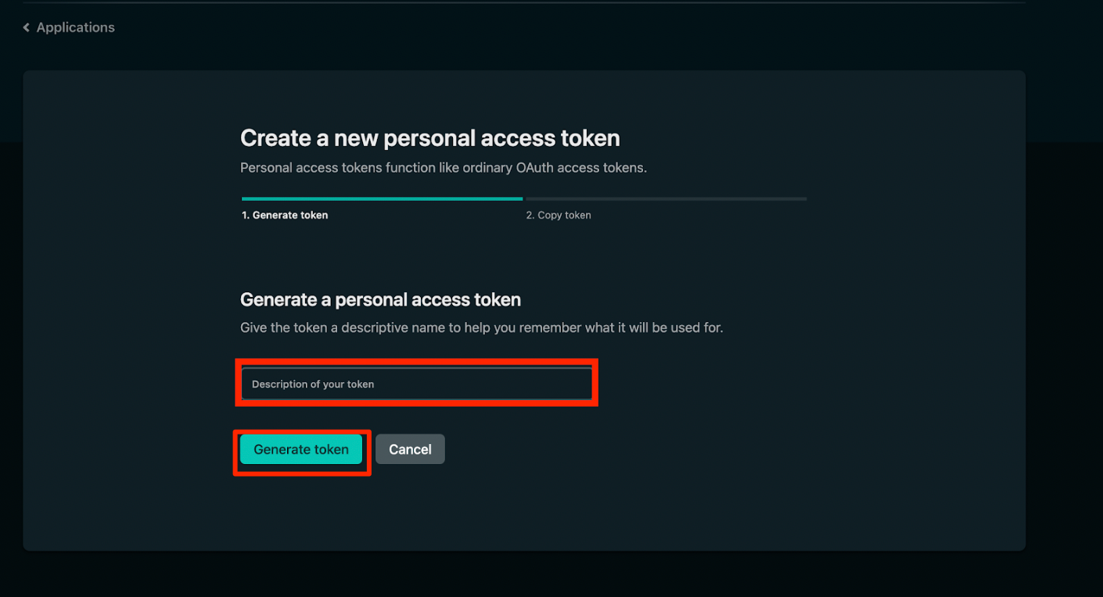This screenshot has width=1103, height=597.
Task: Click the 'Create a new personal access token' heading
Action: [x=429, y=138]
